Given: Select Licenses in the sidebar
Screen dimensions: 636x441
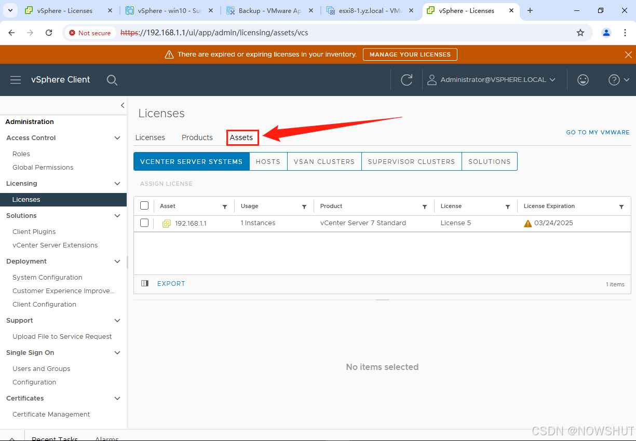Looking at the screenshot, I should [x=63, y=200].
